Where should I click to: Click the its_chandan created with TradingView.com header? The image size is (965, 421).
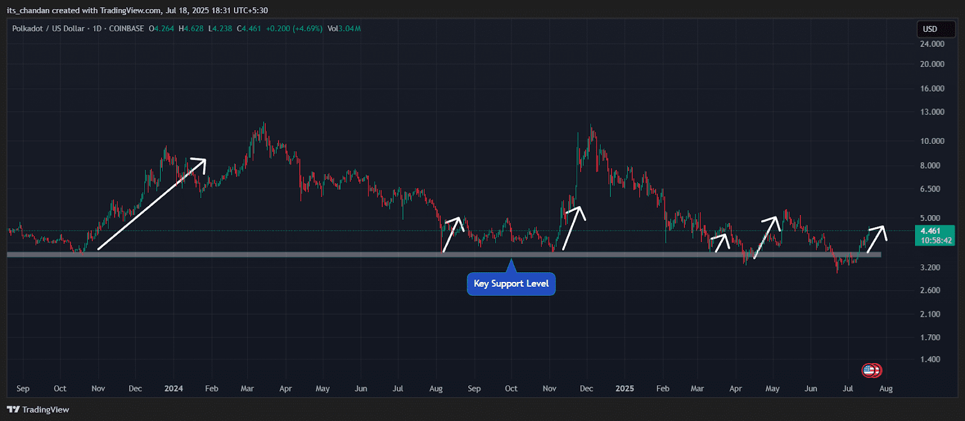tap(84, 10)
